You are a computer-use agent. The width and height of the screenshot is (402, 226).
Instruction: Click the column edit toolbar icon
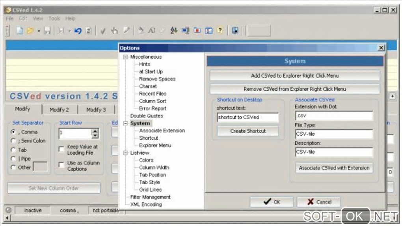click(x=185, y=31)
